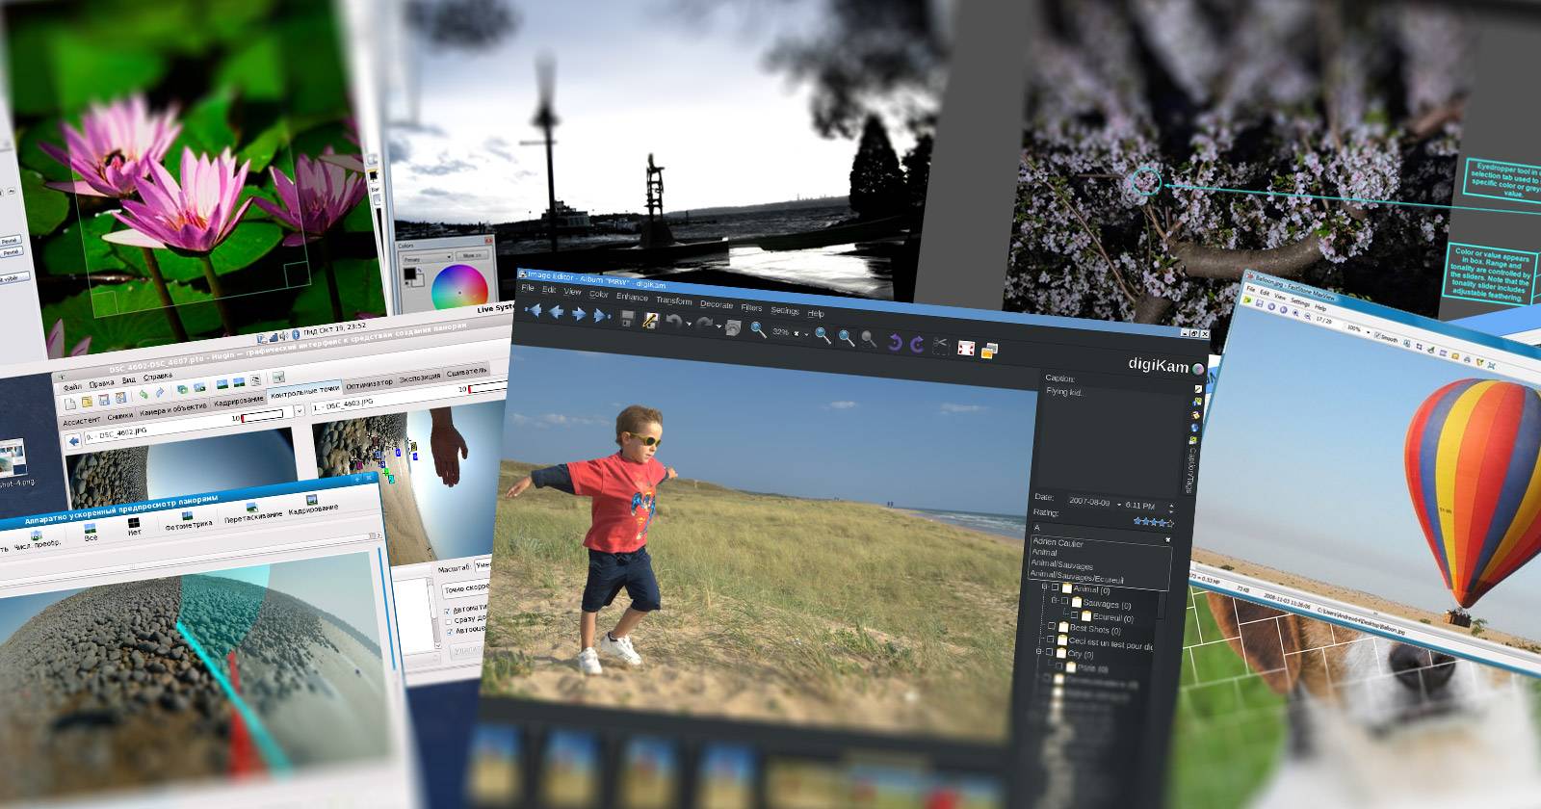Open the Transform menu in digiKam
1541x809 pixels.
(674, 300)
